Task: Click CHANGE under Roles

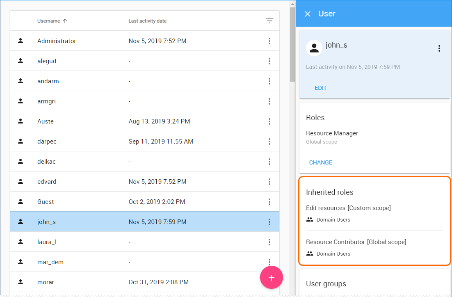Action: pos(320,162)
